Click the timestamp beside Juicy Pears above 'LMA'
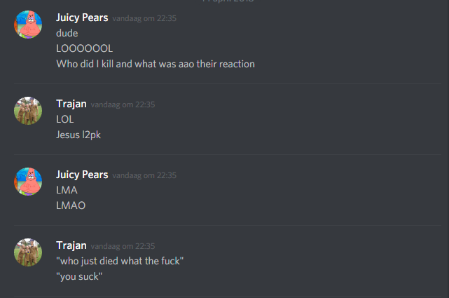The height and width of the screenshot is (298, 449). coord(144,175)
